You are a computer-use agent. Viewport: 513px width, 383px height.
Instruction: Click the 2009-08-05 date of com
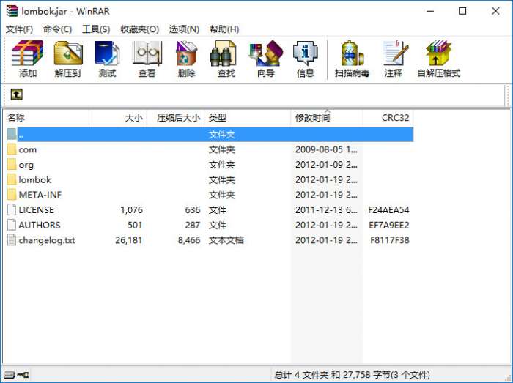(x=326, y=149)
